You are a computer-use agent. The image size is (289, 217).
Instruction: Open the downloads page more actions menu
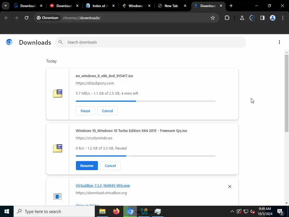279,42
